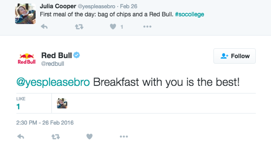
Task: View the liker's small avatar
Action: (x=62, y=103)
